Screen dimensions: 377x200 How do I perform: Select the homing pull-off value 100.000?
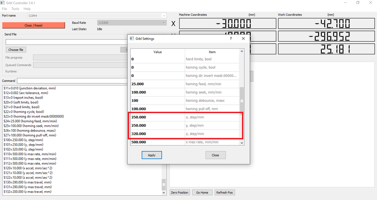pyautogui.click(x=158, y=109)
